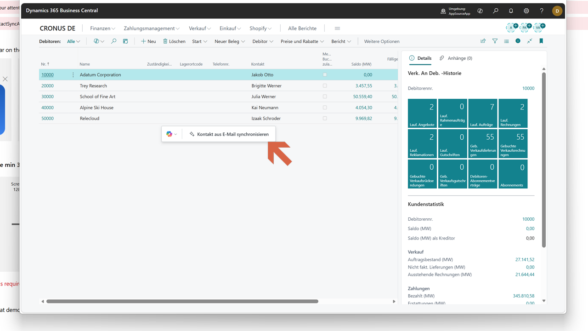This screenshot has height=331, width=588.
Task: Open Weitere Optionen
Action: click(382, 41)
